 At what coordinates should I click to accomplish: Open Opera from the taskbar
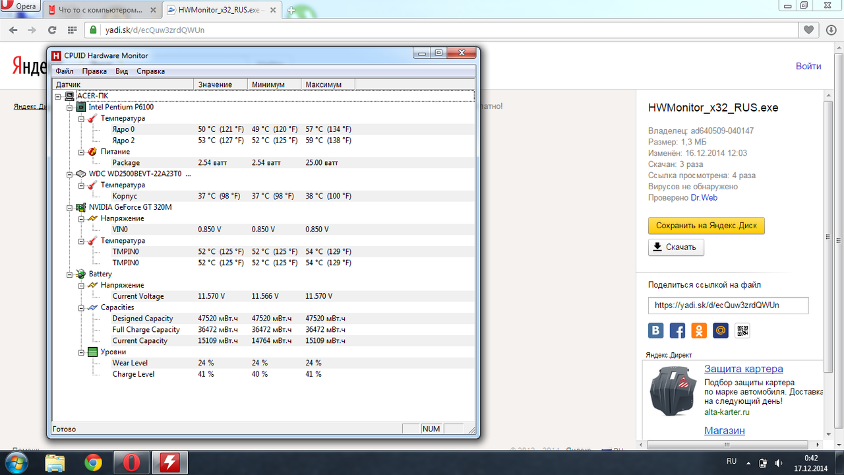pos(131,463)
